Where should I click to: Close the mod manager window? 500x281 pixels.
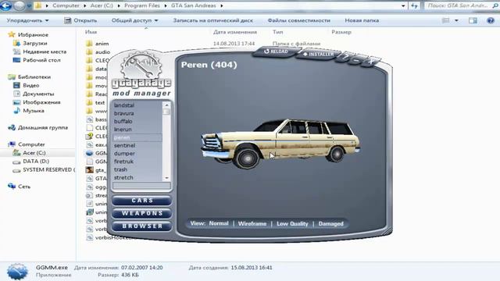370,62
